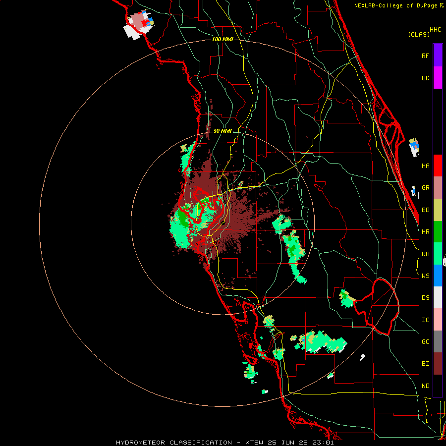Image resolution: width=446 pixels, height=446 pixels.
Task: Click the blue WS legend swatch
Action: pyautogui.click(x=438, y=276)
